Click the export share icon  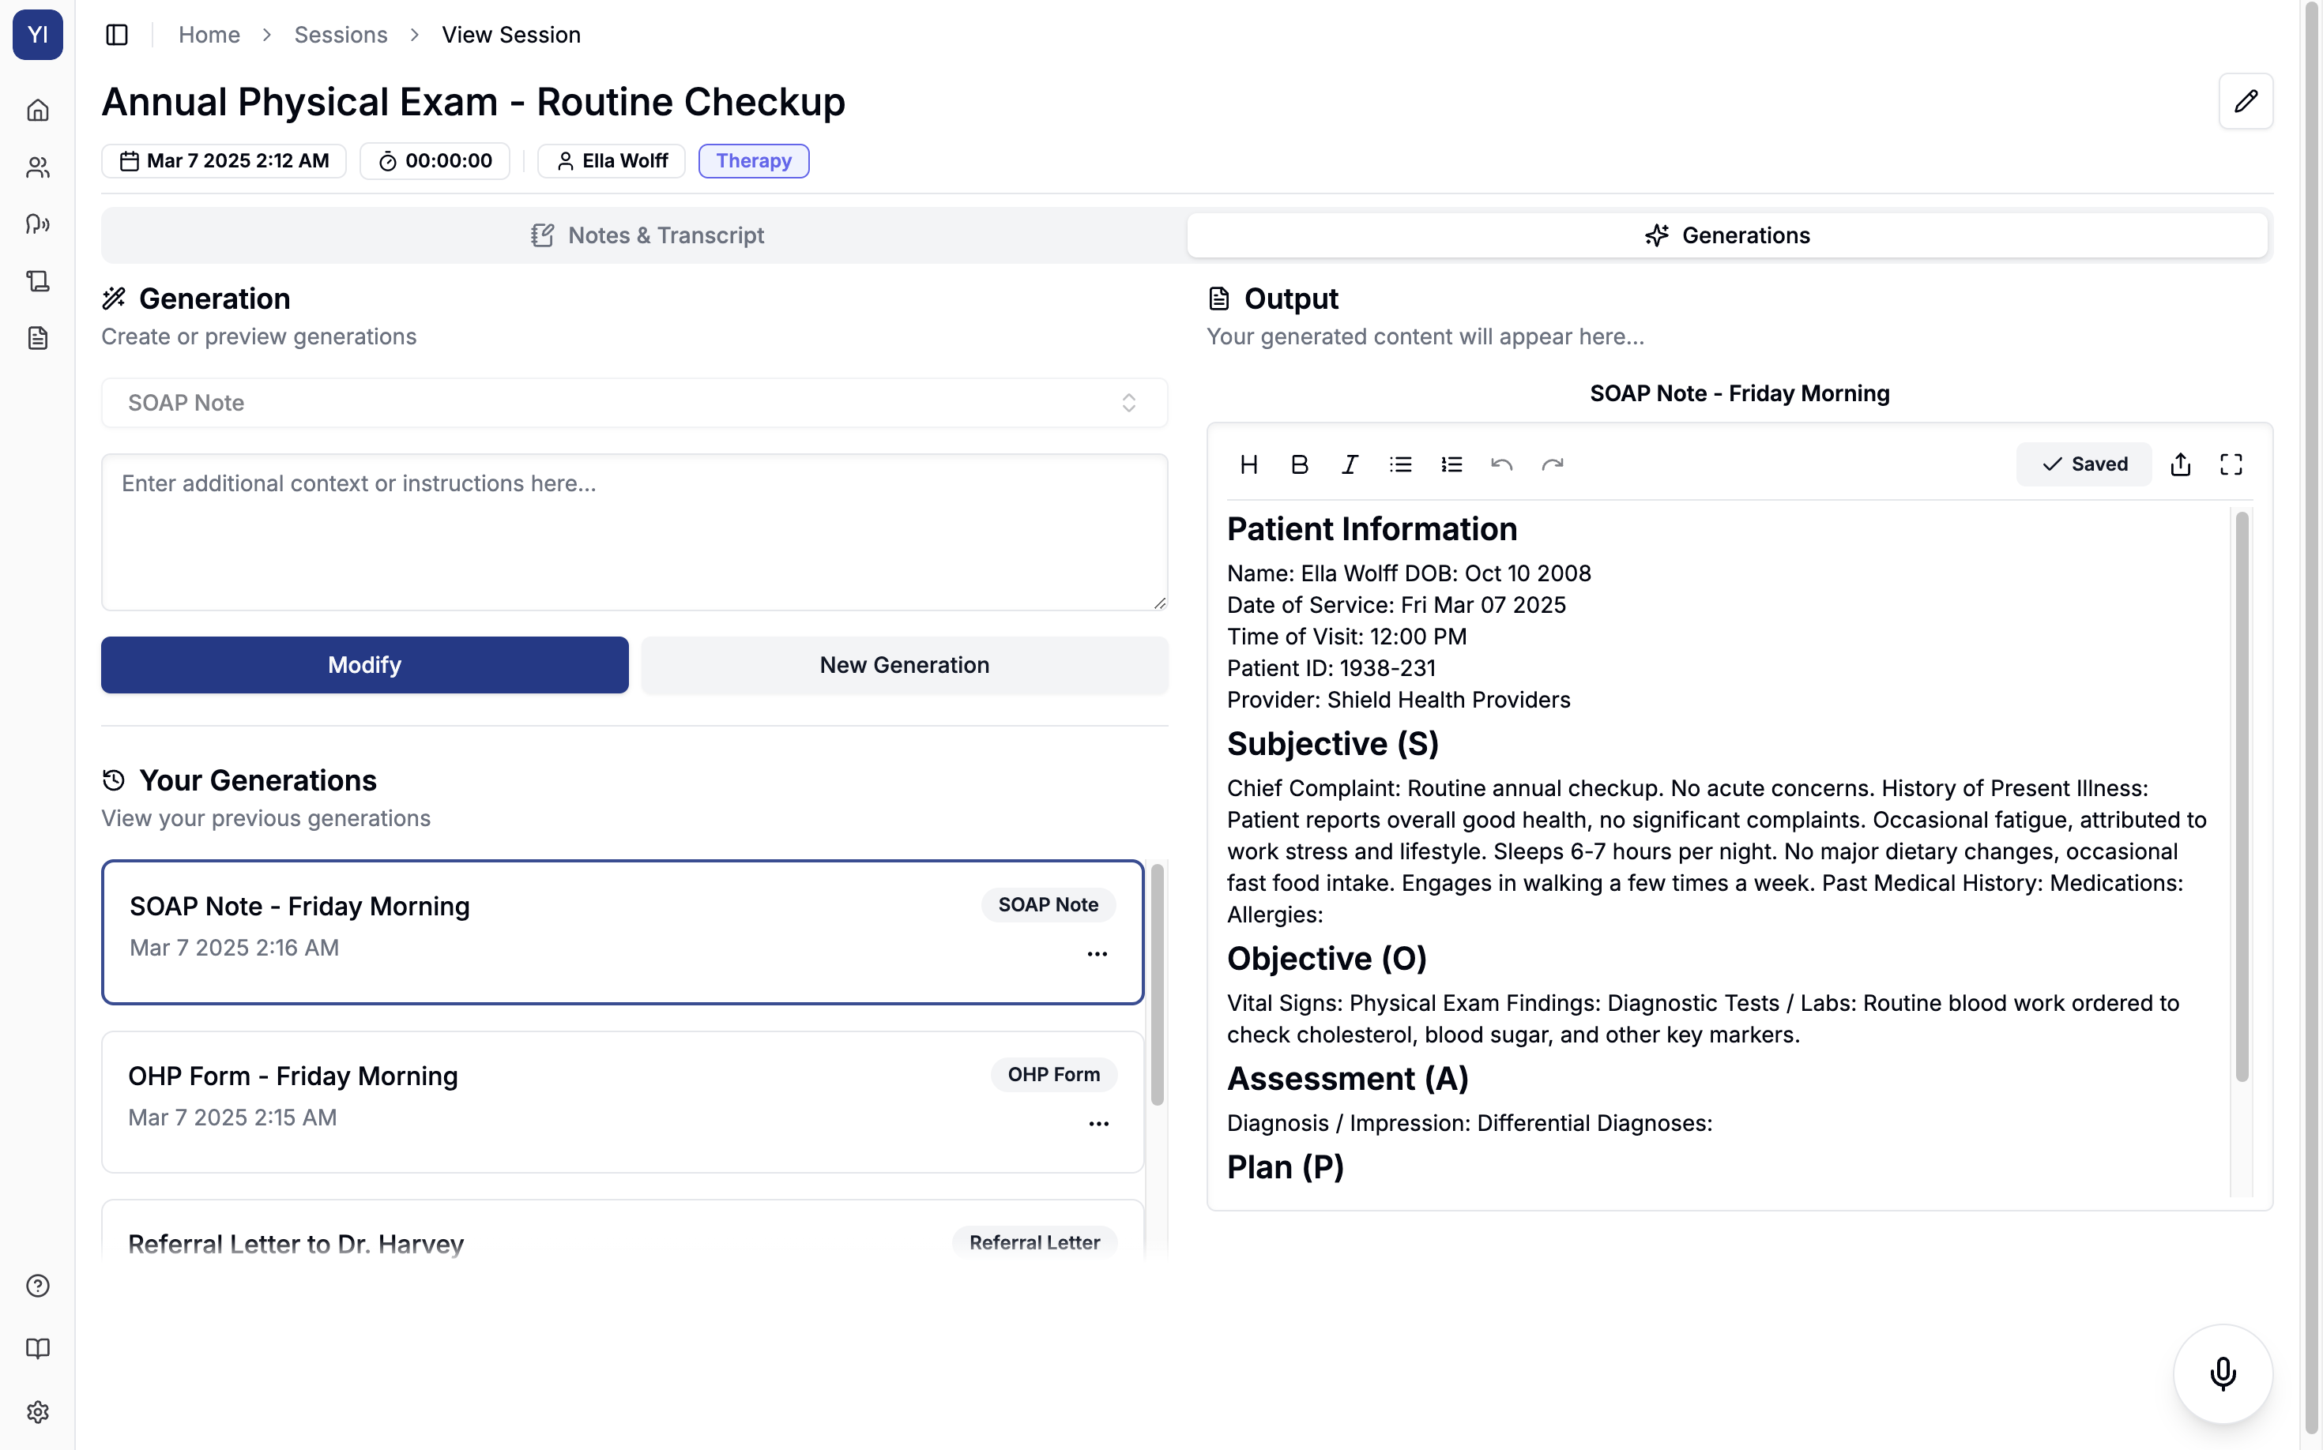tap(2180, 464)
